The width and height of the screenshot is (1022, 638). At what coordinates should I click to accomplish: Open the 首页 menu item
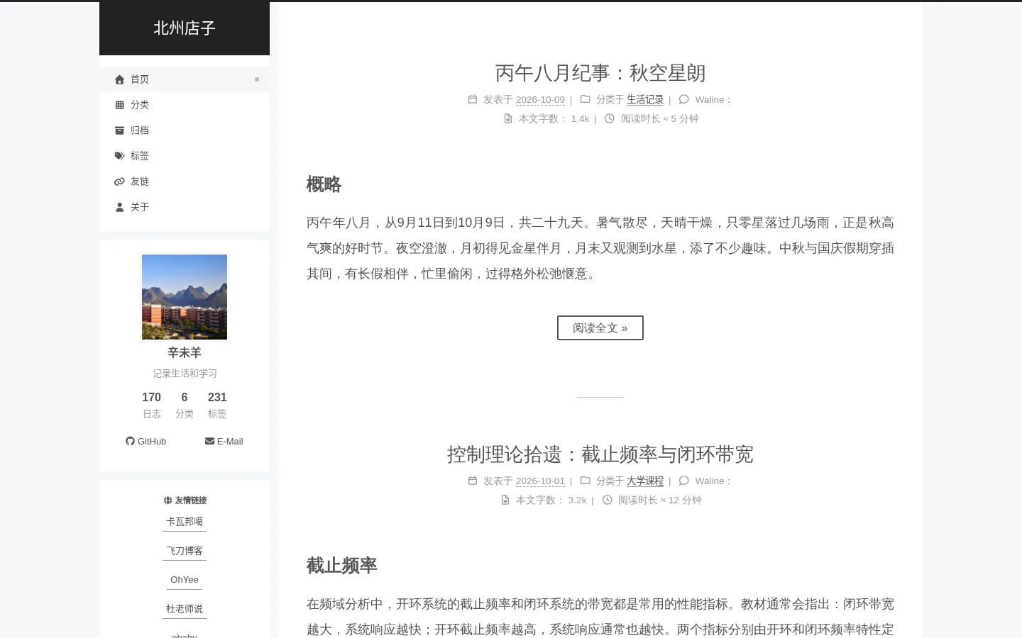185,79
